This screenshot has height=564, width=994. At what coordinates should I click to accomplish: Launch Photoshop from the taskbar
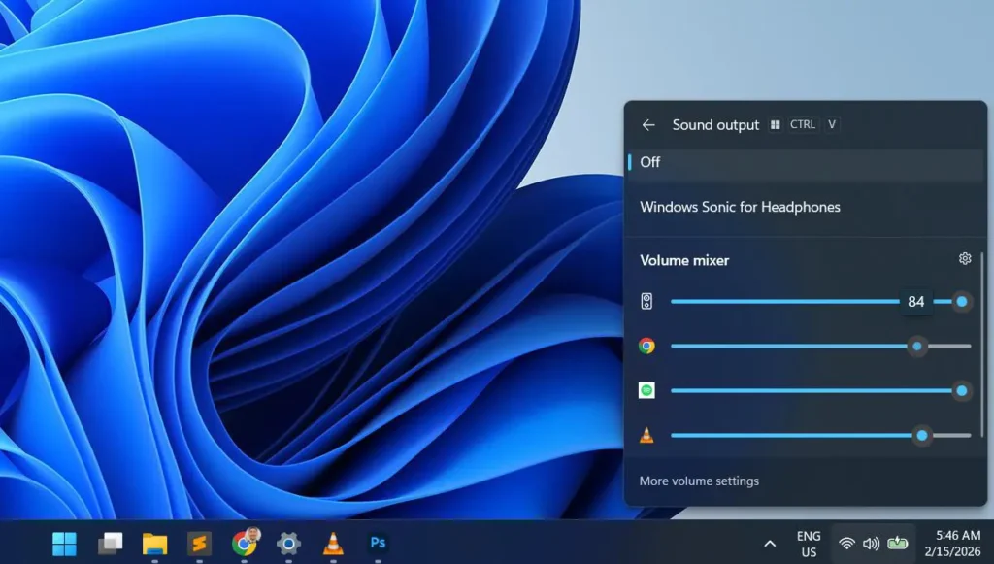(x=379, y=544)
